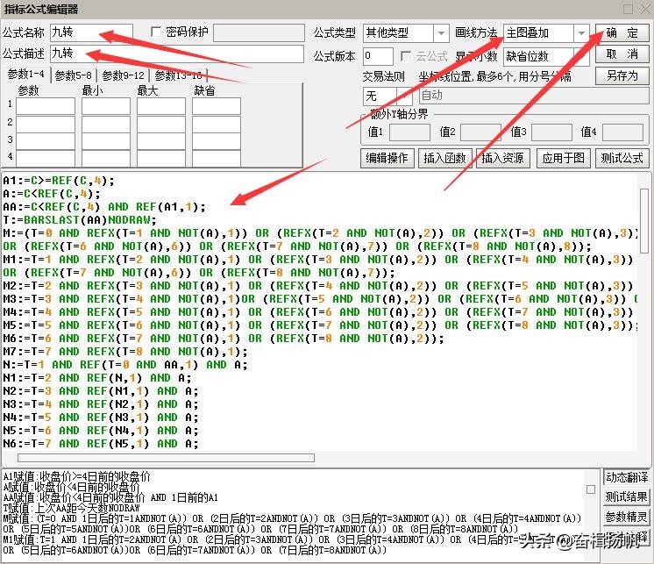
Task: Click 插入资源 to insert a resource
Action: pyautogui.click(x=502, y=158)
